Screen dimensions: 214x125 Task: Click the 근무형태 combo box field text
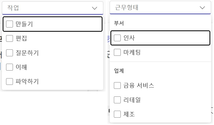tap(127, 8)
